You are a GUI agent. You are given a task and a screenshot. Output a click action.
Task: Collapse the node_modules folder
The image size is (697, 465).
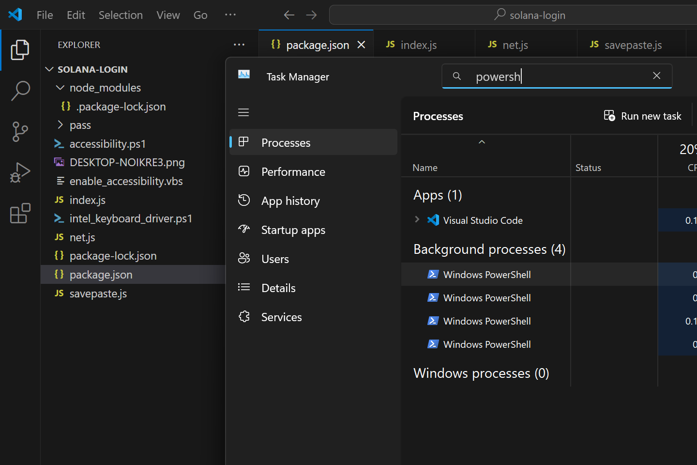(x=61, y=88)
